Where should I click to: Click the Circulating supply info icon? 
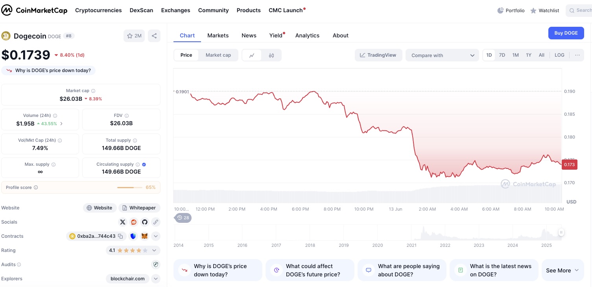[138, 165]
